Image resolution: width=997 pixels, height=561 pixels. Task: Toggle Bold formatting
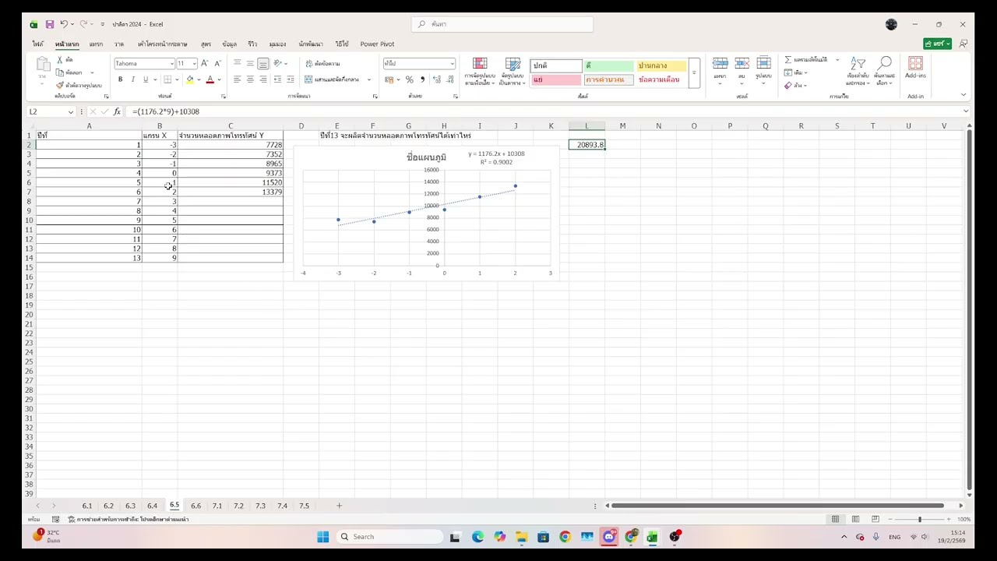pyautogui.click(x=120, y=79)
